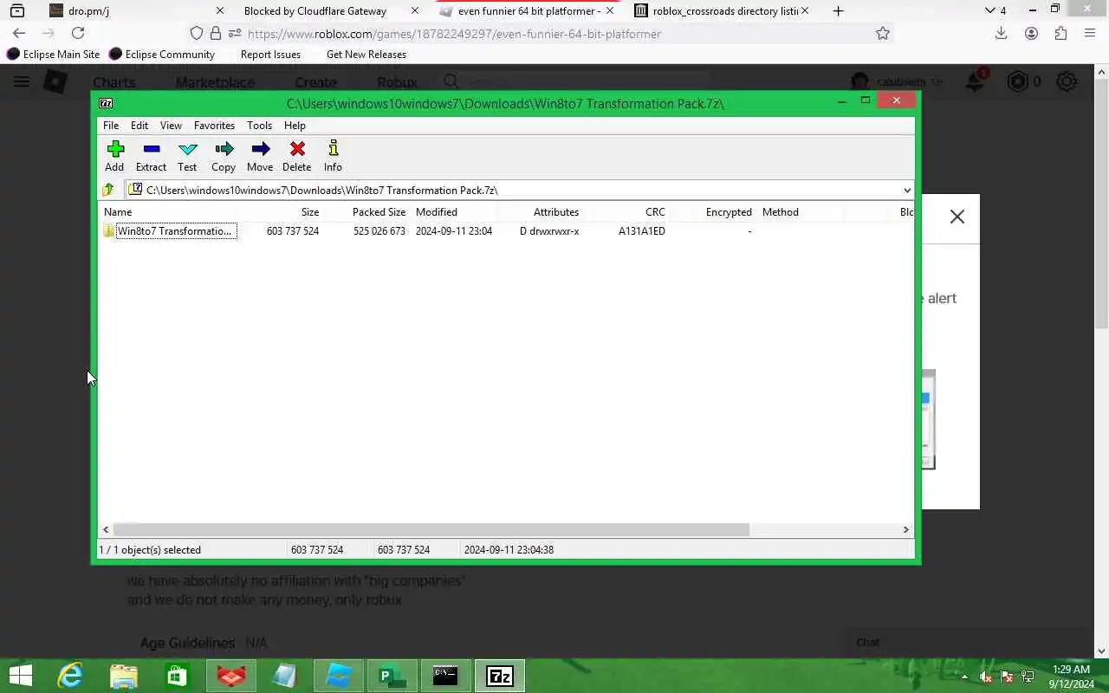The height and width of the screenshot is (693, 1109).
Task: Click the attributes D drwxrwxr-x cell
Action: coord(549,231)
